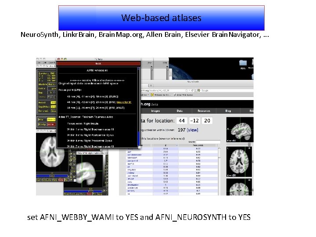
Task: Click the Email Web Access bookmark
Action: (x=183, y=95)
